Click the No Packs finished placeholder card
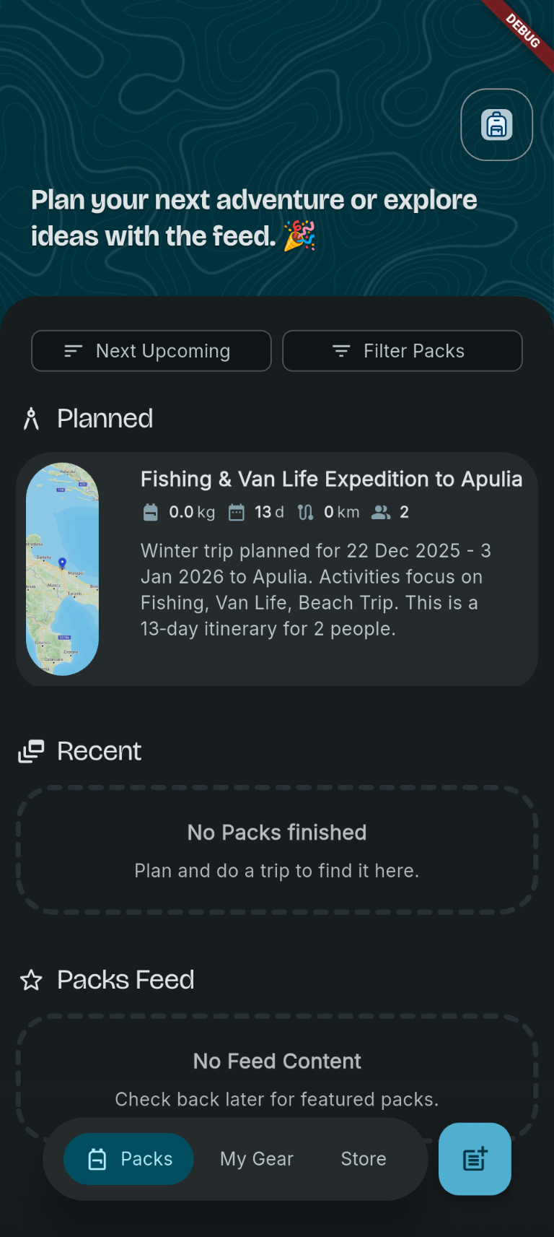 tap(277, 850)
